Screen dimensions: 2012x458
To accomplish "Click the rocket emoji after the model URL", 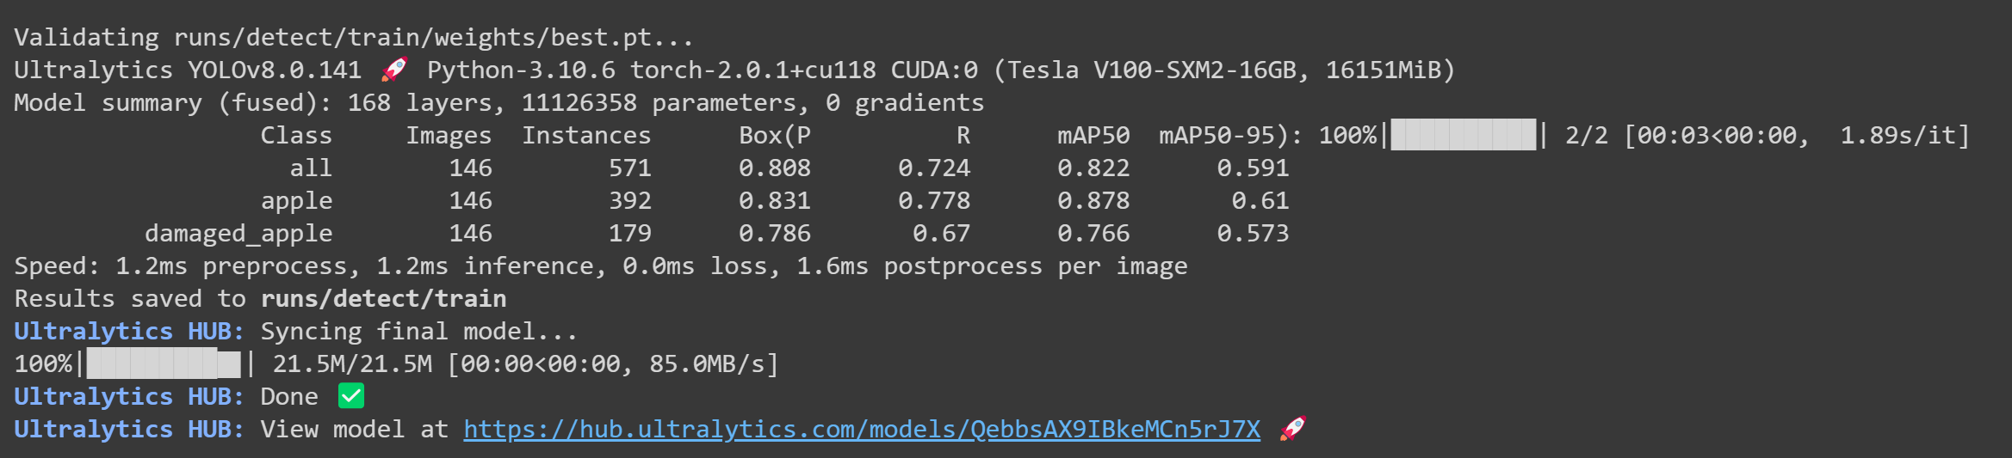I will point(1293,429).
